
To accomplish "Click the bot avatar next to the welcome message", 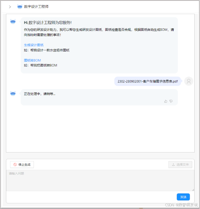I will point(13,22).
